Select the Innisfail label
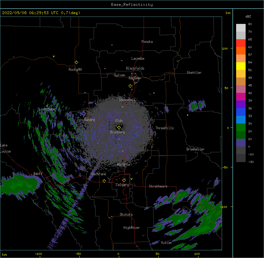The height and width of the screenshot is (258, 264). pyautogui.click(x=127, y=100)
